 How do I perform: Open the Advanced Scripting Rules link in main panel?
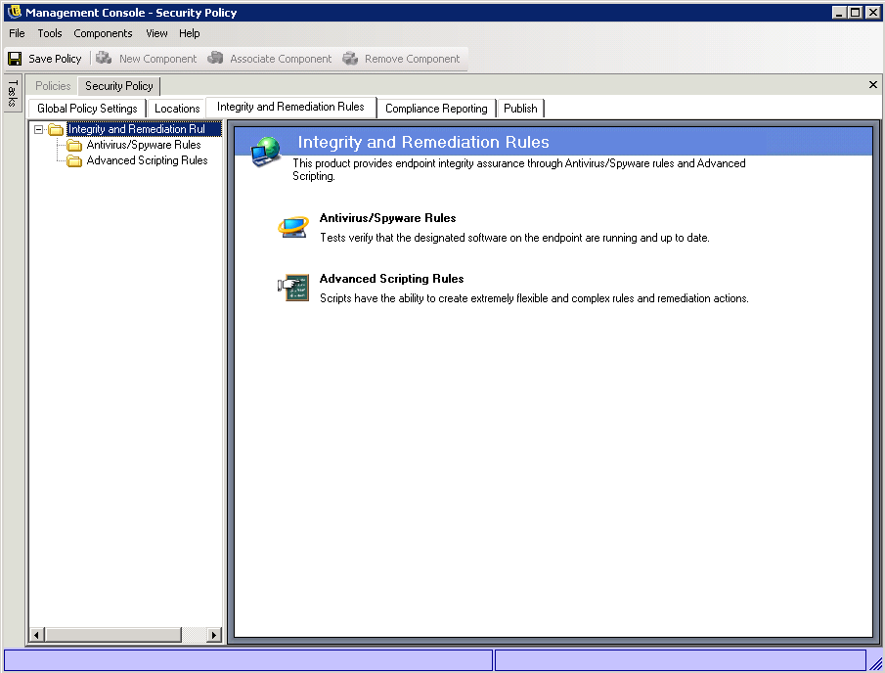click(392, 279)
